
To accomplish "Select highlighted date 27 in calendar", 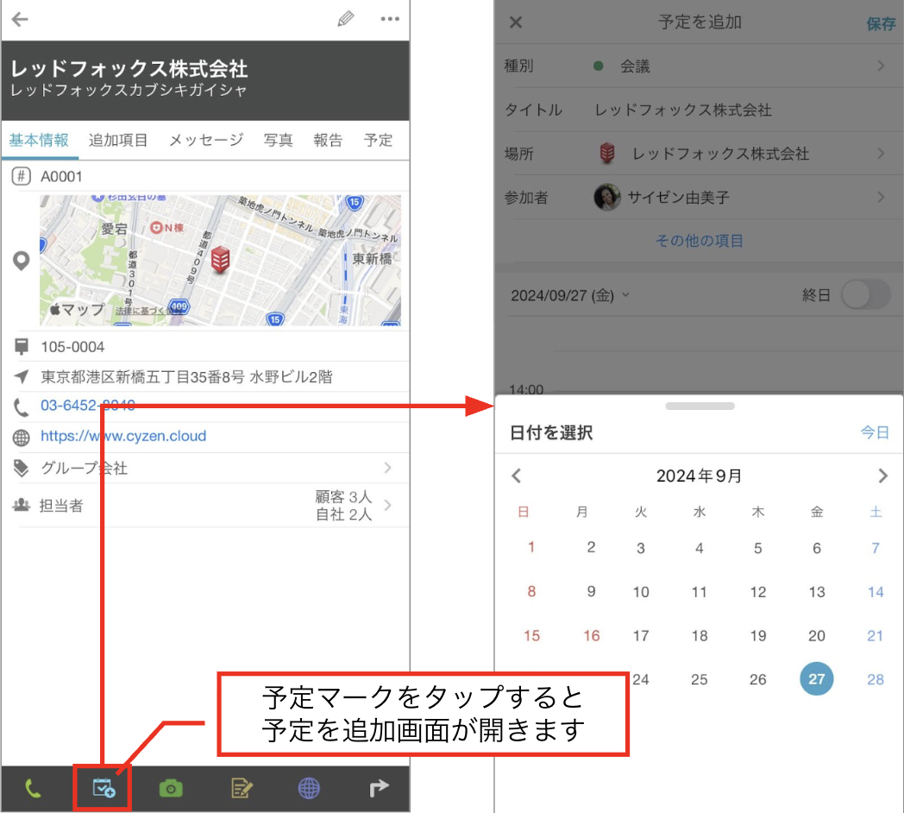I will 816,679.
